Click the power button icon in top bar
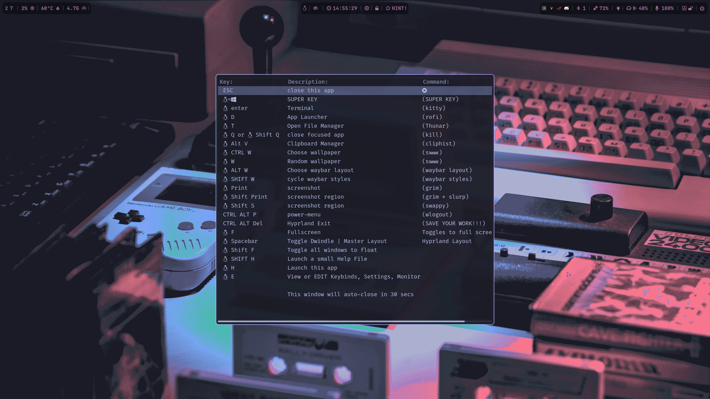 coord(702,8)
